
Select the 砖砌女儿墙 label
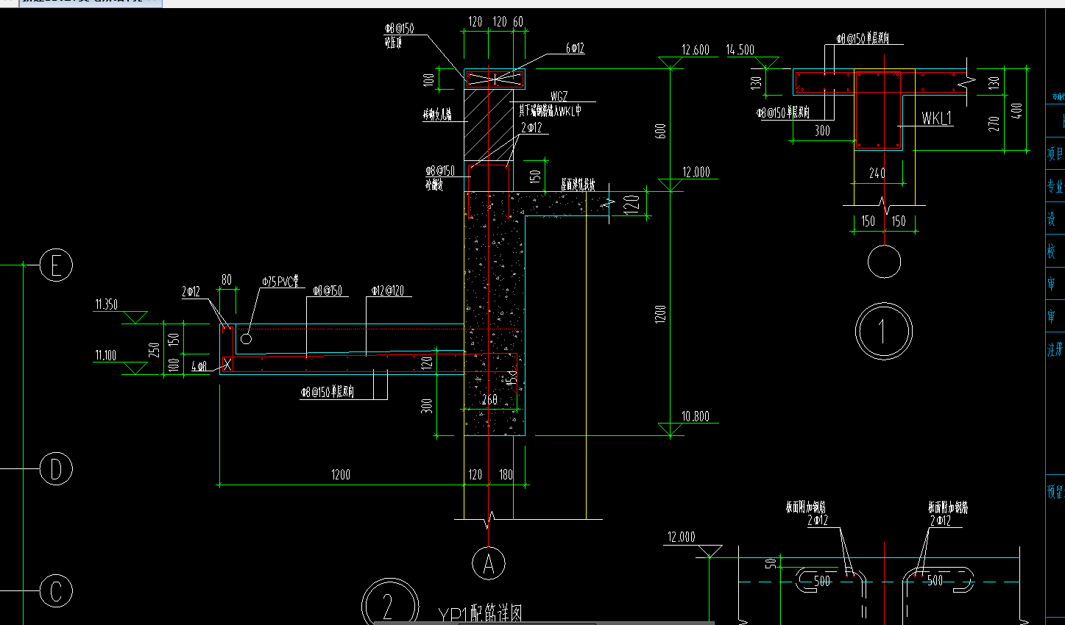click(x=437, y=115)
